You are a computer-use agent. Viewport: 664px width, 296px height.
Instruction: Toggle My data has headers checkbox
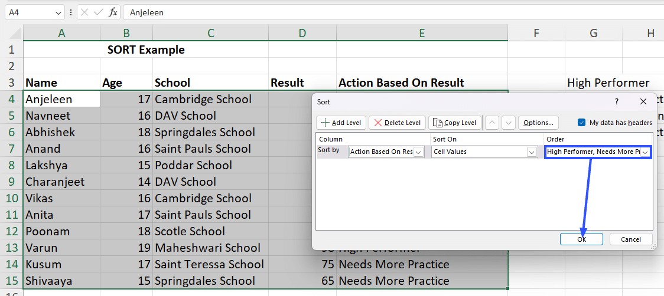coord(581,123)
